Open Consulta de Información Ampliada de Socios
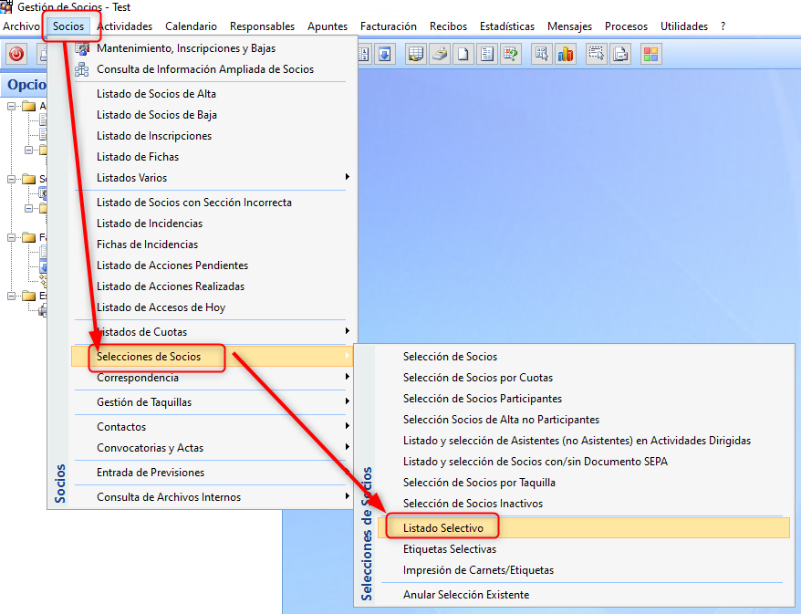 tap(204, 69)
